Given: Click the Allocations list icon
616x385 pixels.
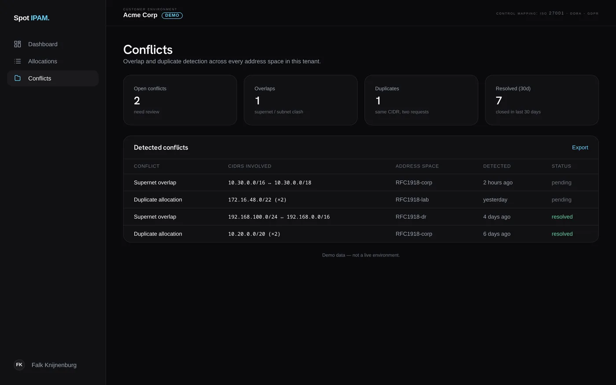Looking at the screenshot, I should coord(18,61).
